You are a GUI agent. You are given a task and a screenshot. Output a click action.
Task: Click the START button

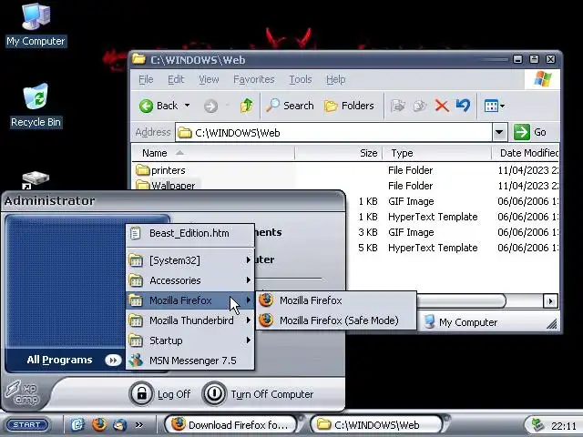27,425
